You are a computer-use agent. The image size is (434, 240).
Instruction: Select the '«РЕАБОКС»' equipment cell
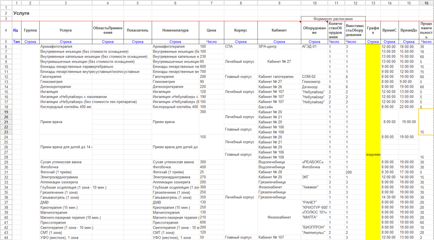click(x=314, y=162)
